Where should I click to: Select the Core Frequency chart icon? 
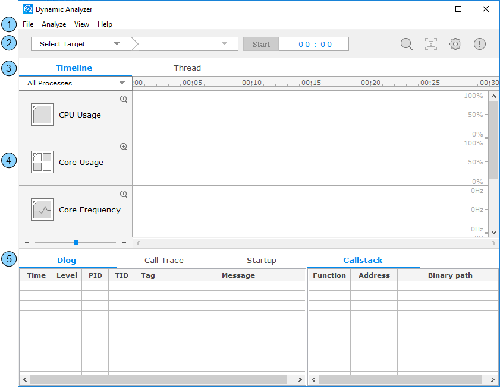tap(42, 210)
